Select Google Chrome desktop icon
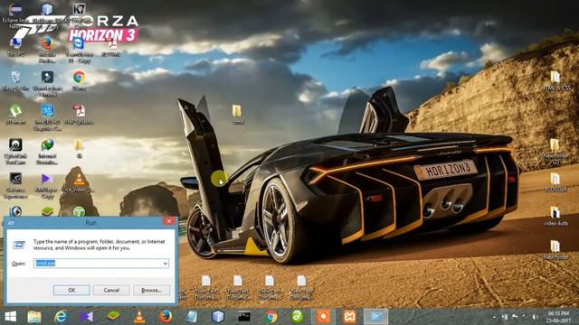This screenshot has width=579, height=325. (x=79, y=80)
